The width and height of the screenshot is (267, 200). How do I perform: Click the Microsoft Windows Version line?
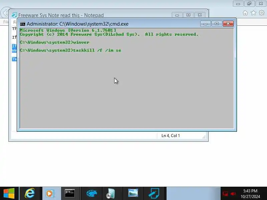[68, 30]
